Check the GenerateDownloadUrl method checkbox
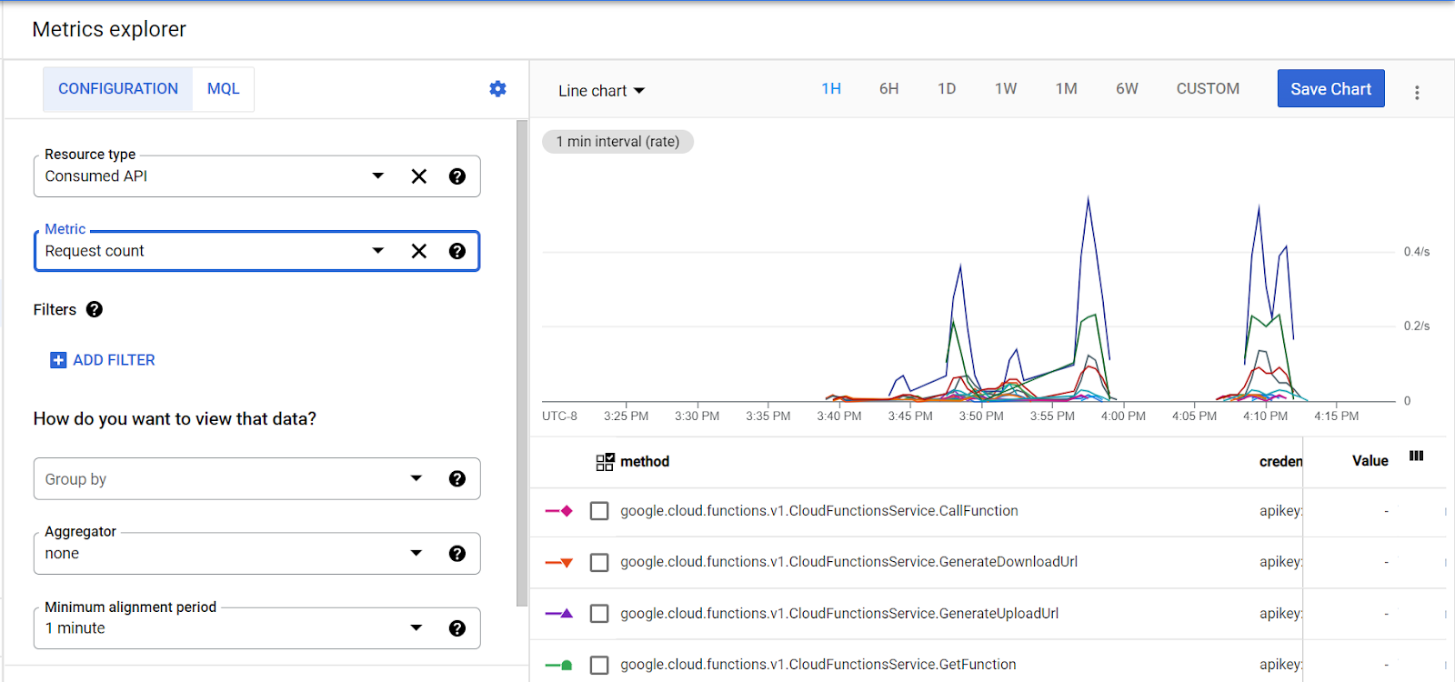This screenshot has height=682, width=1455. point(599,563)
